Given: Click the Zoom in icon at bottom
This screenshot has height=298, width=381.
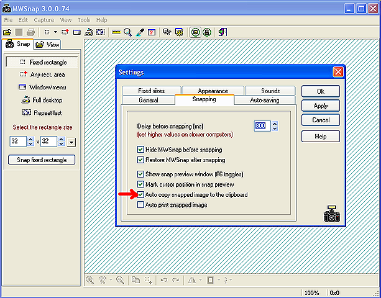Looking at the screenshot, I should 90,281.
